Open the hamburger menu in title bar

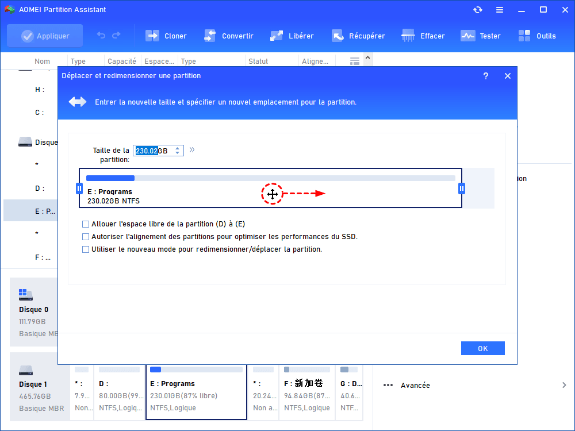click(500, 10)
